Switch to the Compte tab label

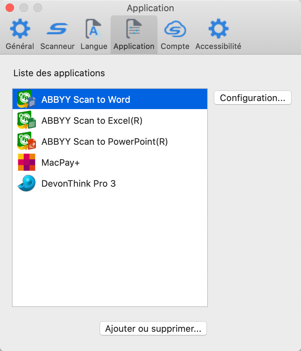pyautogui.click(x=175, y=46)
